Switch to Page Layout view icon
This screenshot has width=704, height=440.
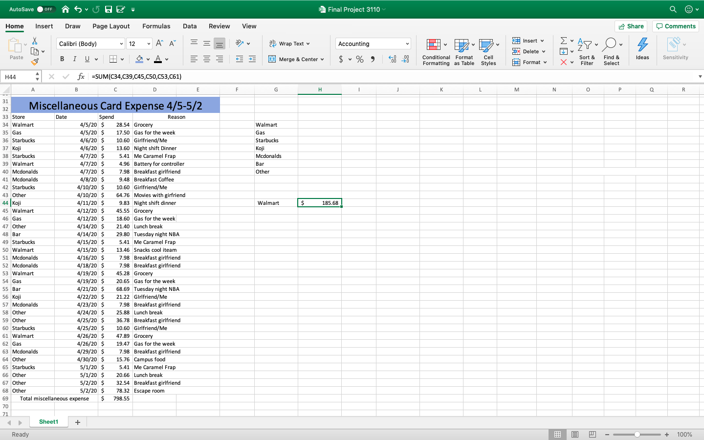point(575,434)
